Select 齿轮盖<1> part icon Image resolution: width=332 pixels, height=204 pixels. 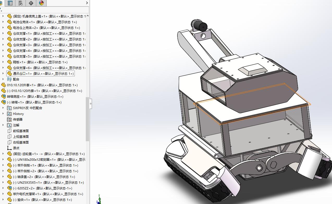(9, 154)
